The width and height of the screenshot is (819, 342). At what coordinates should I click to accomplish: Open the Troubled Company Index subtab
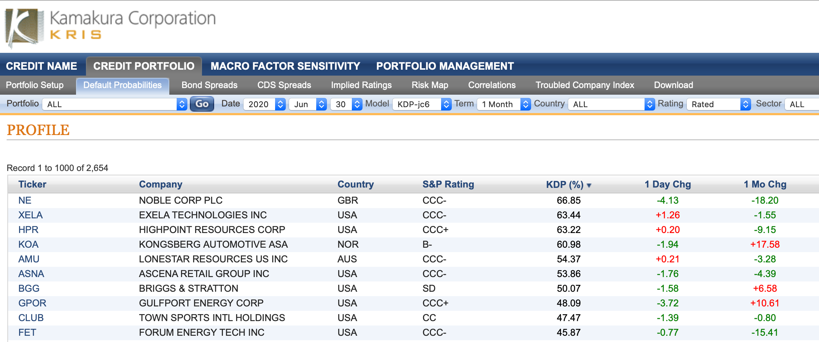pos(585,85)
